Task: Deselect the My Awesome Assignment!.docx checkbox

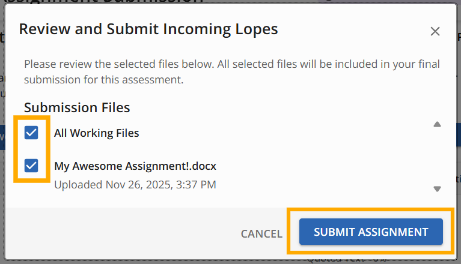Action: tap(31, 165)
